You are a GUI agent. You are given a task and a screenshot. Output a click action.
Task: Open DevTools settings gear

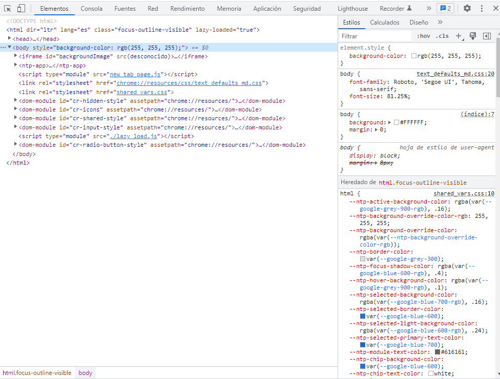click(467, 9)
